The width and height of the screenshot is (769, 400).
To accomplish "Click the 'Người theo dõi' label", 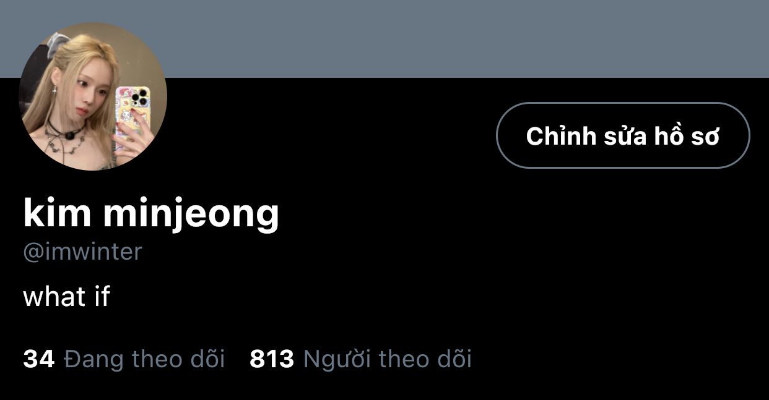I will (388, 359).
